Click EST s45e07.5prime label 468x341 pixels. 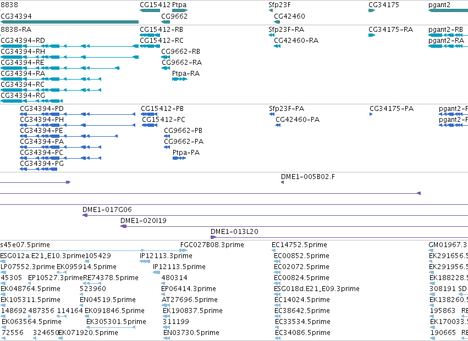pyautogui.click(x=25, y=245)
